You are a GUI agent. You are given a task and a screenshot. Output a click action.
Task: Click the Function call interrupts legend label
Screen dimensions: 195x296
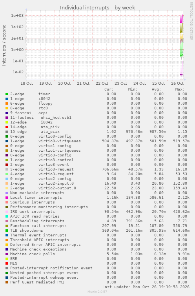pos(38,226)
